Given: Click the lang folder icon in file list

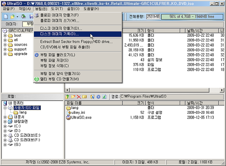Looking at the screenshot, I should (68, 108).
